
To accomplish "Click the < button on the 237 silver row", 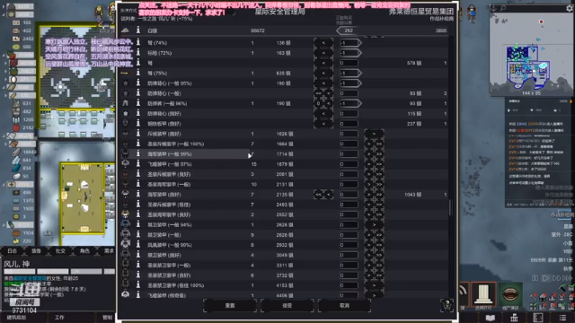I will click(x=323, y=124).
